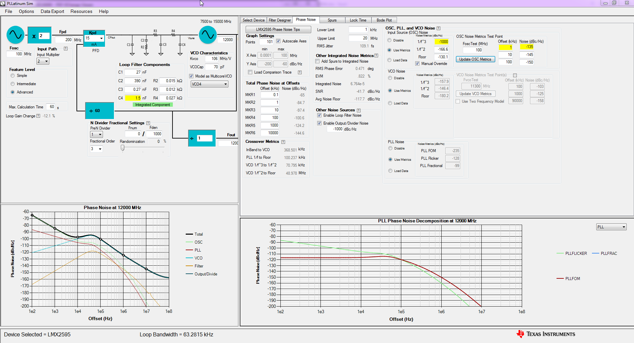Open help icon for Crossover Metrics

[x=283, y=142]
